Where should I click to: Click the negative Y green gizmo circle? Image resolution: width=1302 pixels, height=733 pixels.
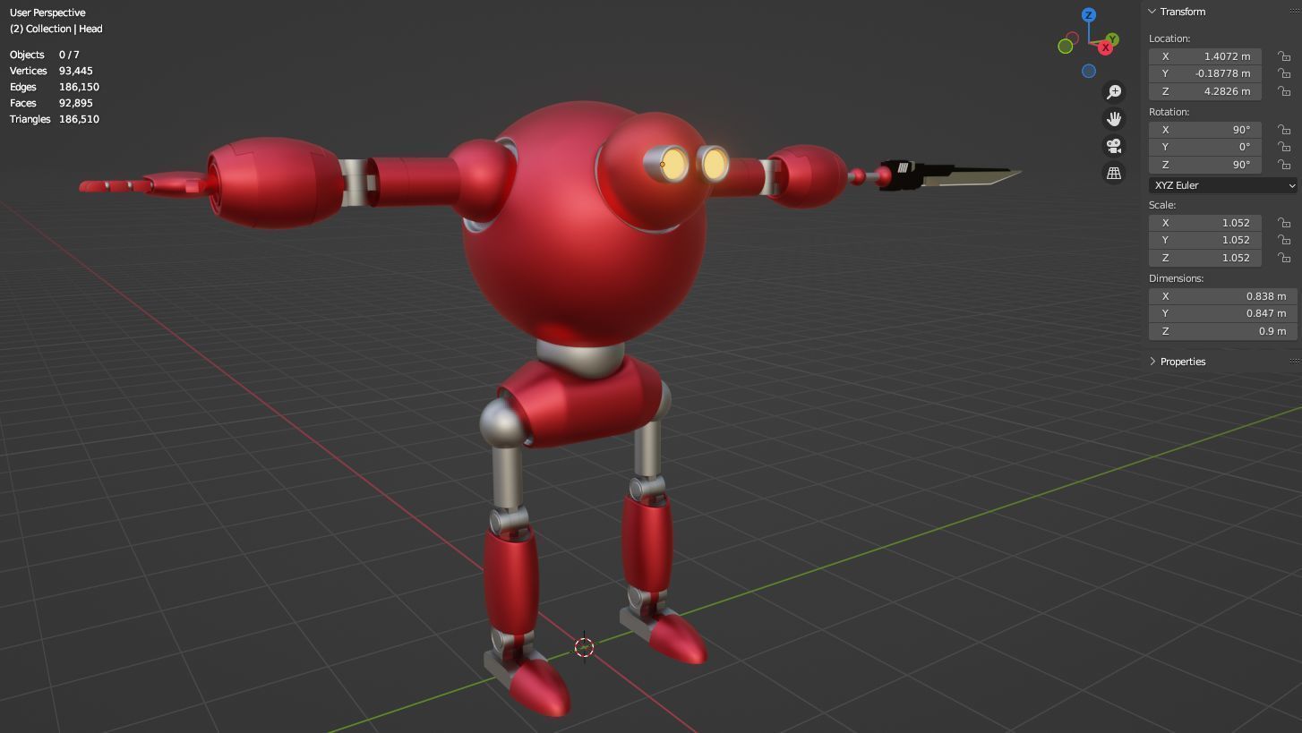tap(1066, 47)
